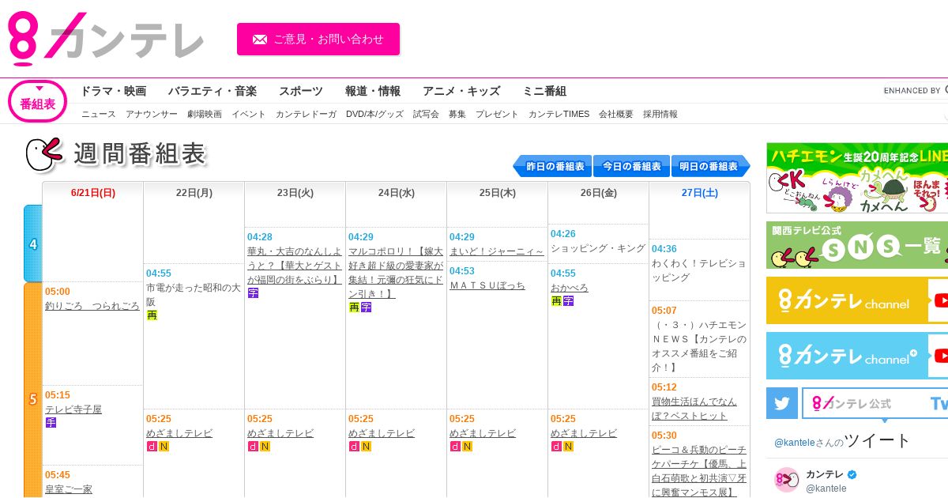Open the バラエティ・音楽 menu
The height and width of the screenshot is (498, 948).
pos(212,91)
